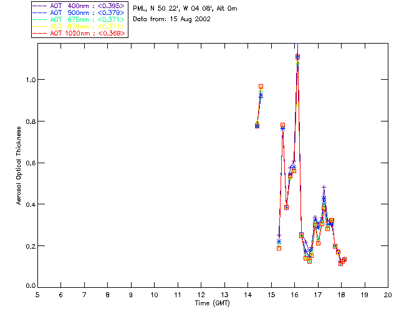This screenshot has height=319, width=399.
Task: Click the "Aerosol Optical Thickness" y-axis label
Action: tap(19, 166)
